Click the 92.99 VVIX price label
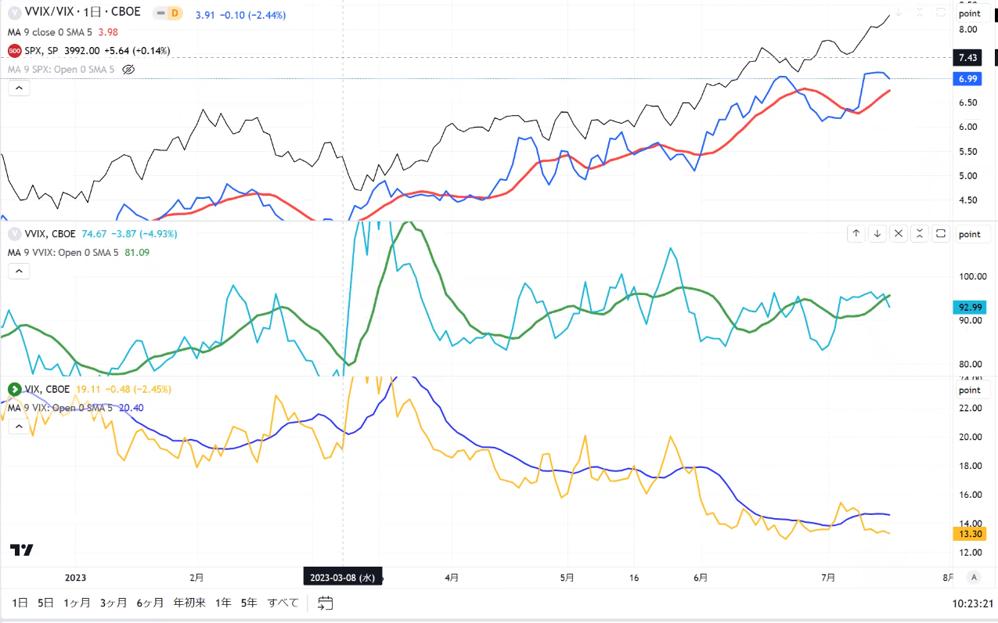Screen dimensions: 998x623 [969, 308]
